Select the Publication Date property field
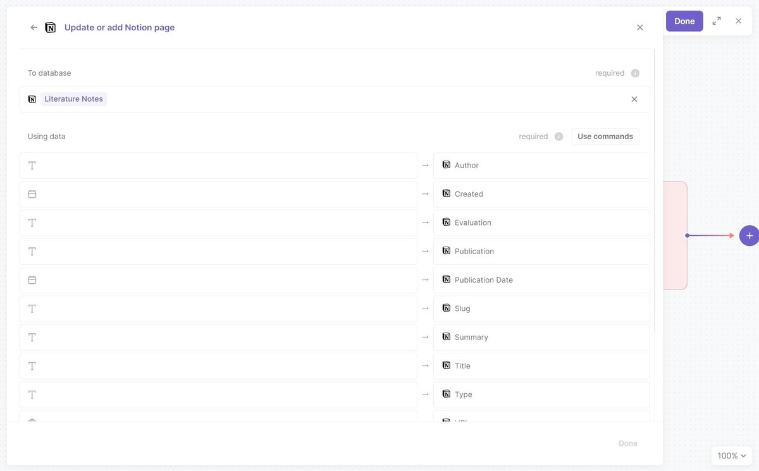Viewport: 759px width, 471px height. click(541, 280)
